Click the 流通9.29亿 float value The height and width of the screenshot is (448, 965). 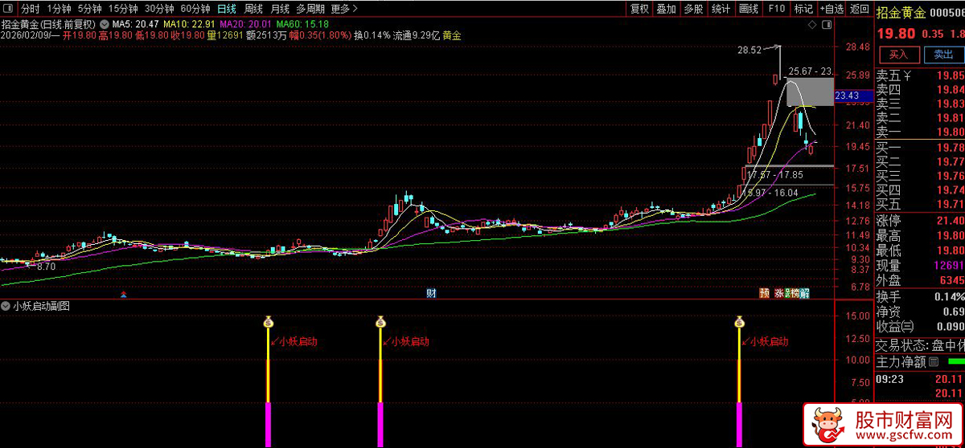coord(415,35)
